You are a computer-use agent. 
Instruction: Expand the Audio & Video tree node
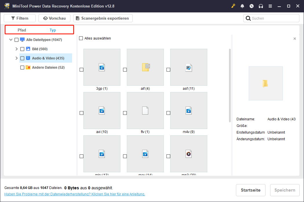[17, 58]
